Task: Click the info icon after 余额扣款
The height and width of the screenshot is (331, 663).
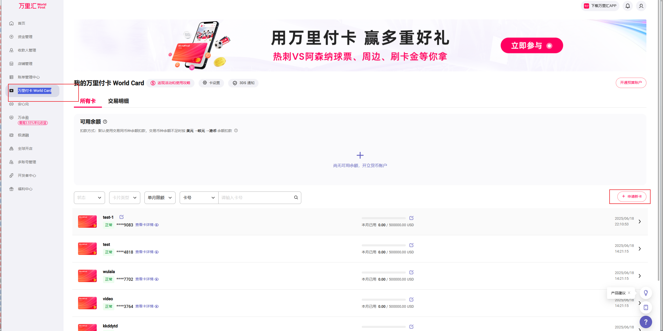Action: pyautogui.click(x=236, y=131)
